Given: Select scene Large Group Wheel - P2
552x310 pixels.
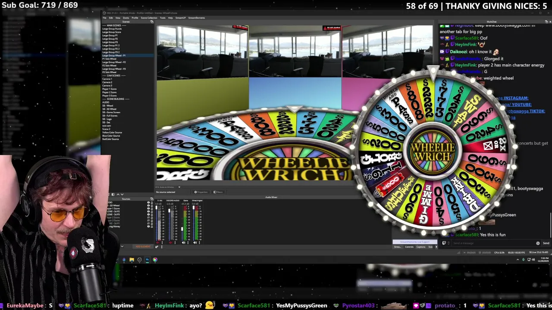Looking at the screenshot, I should 114,62.
